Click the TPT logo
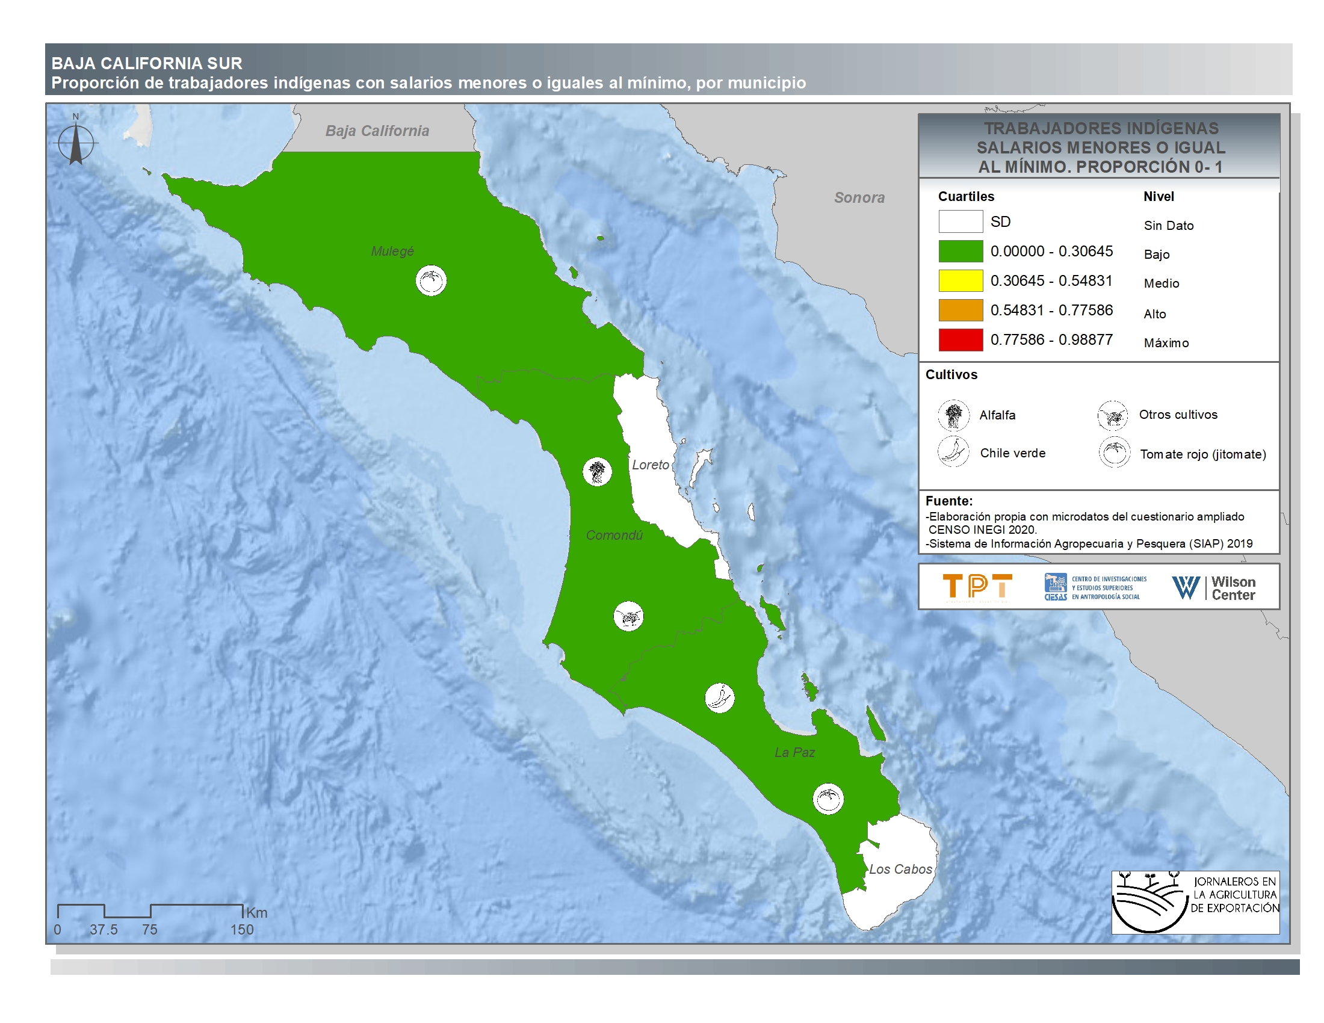1324x1023 pixels. pyautogui.click(x=977, y=587)
